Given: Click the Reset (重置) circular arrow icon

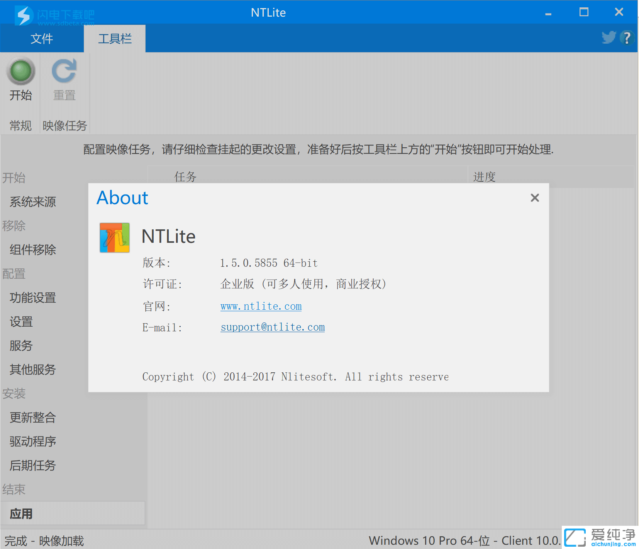Looking at the screenshot, I should [x=64, y=71].
